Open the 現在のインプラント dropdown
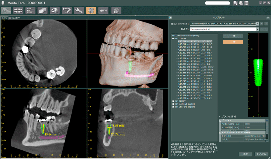This screenshot has height=159, width=271. 257,24
